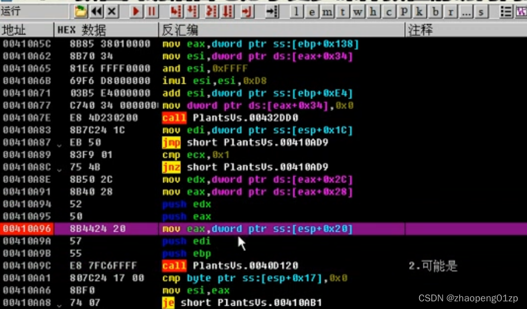This screenshot has width=527, height=309.
Task: Select the 'jnz short PlantsVs.00410AD9' instruction
Action: pyautogui.click(x=245, y=167)
